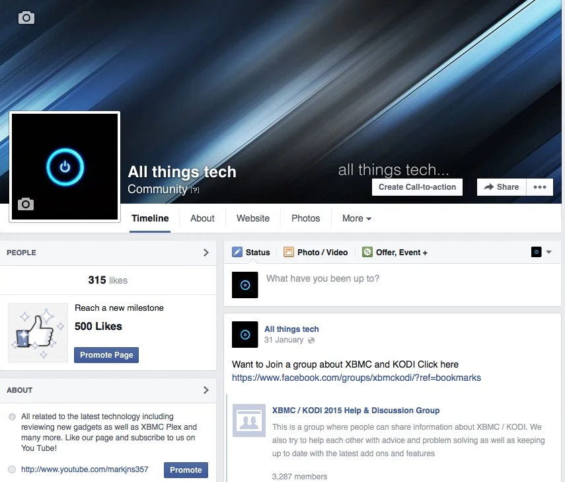The height and width of the screenshot is (482, 565).
Task: Expand the People section chevron
Action: click(206, 253)
